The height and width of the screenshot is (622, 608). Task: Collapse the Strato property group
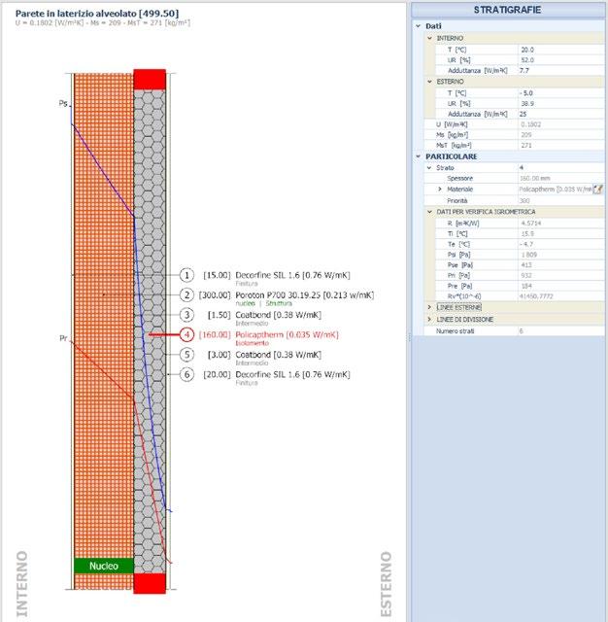[429, 168]
